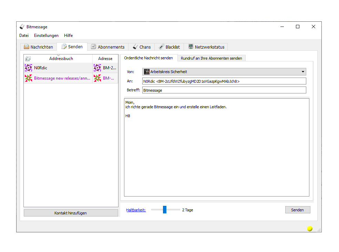Click the Kontakt hinzufügen button

71,213
